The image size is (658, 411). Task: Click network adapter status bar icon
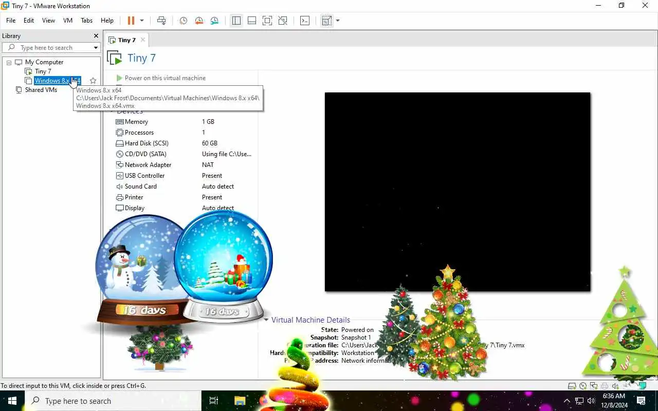[594, 386]
